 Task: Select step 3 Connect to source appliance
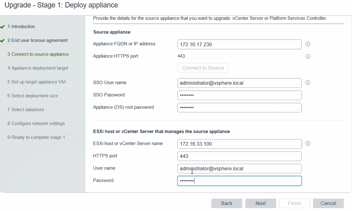(38, 54)
